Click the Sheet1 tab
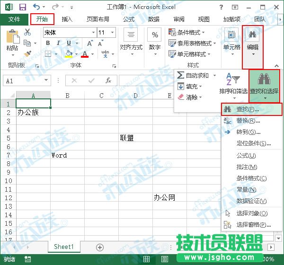Image resolution: width=284 pixels, height=265 pixels. [x=64, y=247]
